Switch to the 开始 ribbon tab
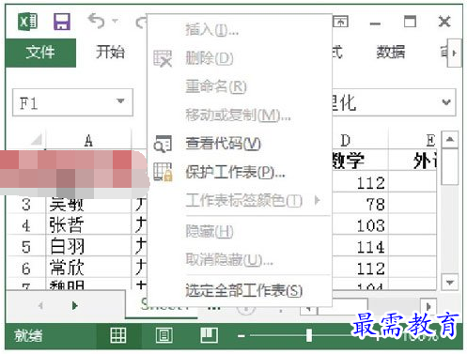This screenshot has height=354, width=467. pos(110,52)
